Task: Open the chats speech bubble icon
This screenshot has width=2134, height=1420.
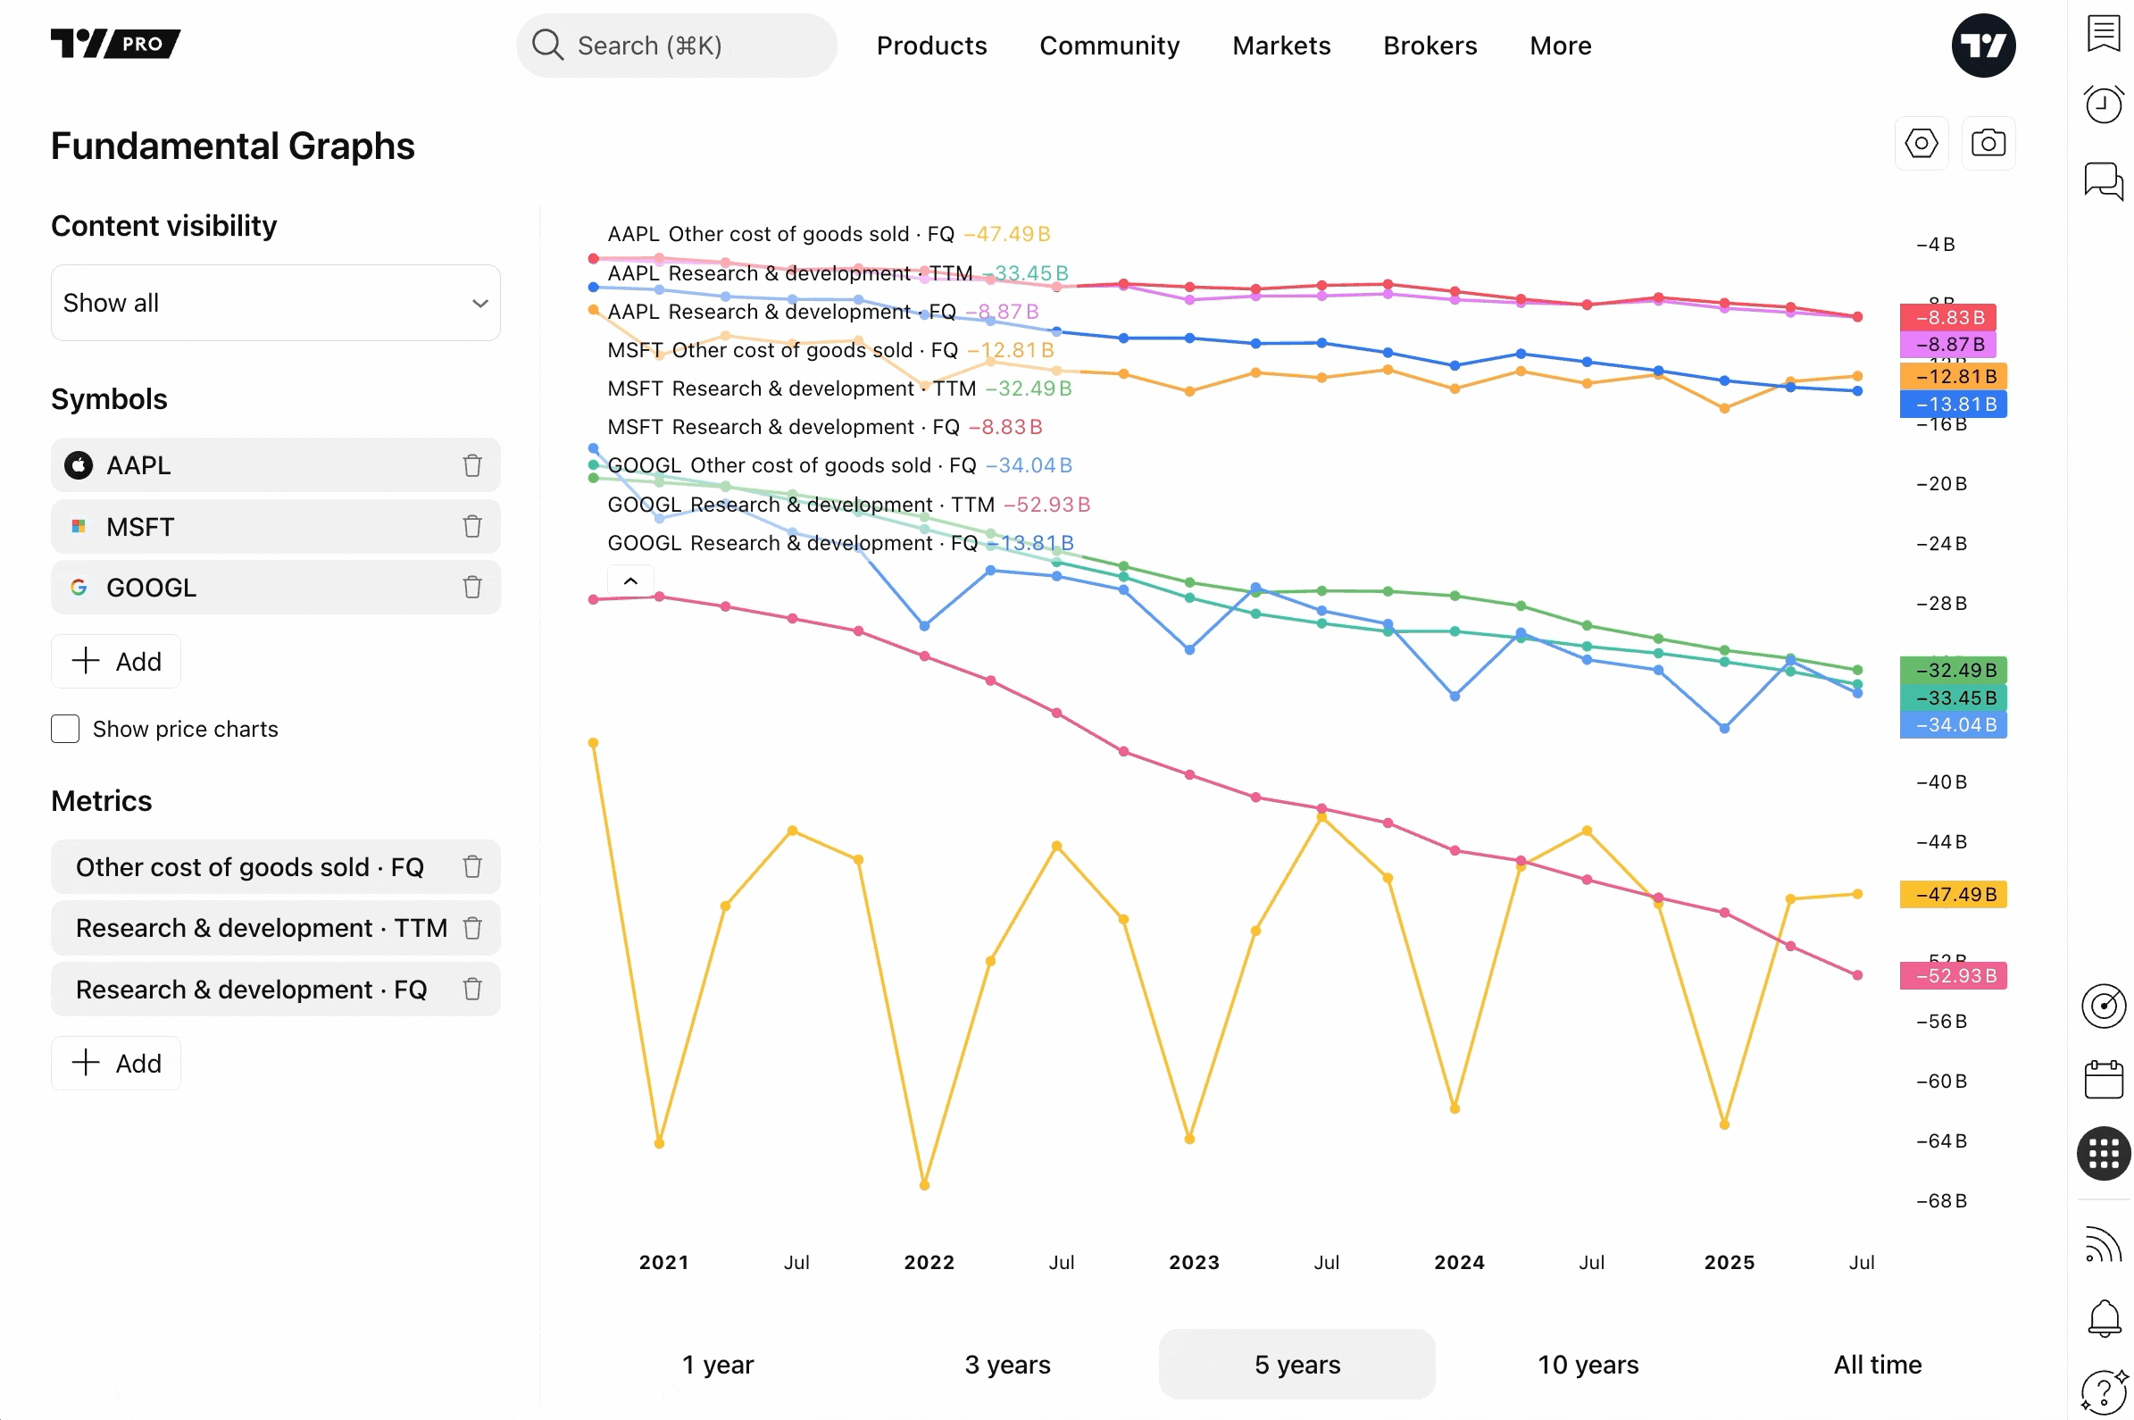Action: click(2103, 181)
